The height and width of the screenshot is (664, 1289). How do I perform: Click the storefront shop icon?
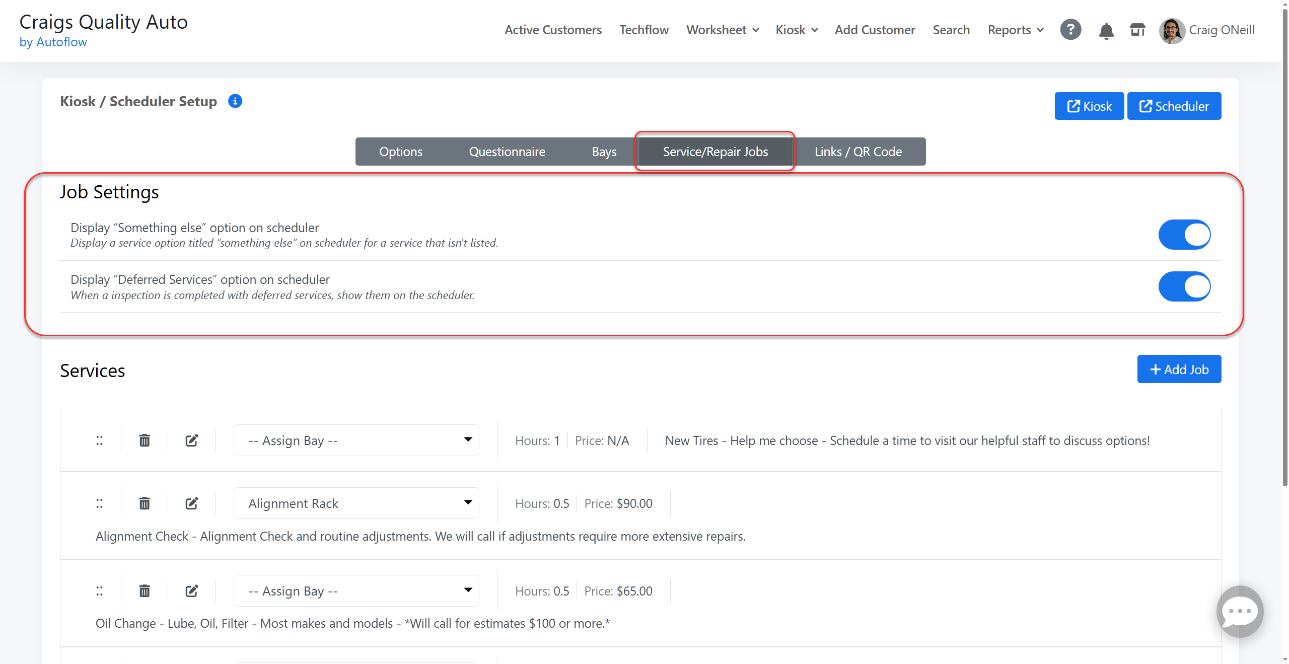[1137, 30]
